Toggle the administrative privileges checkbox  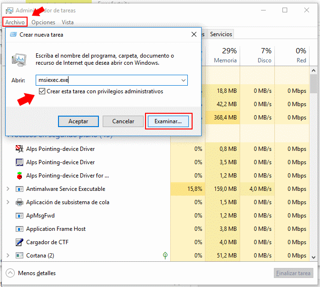click(43, 91)
